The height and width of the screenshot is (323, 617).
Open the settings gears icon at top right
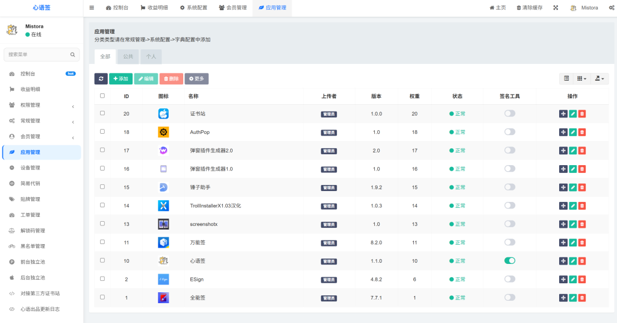612,7
